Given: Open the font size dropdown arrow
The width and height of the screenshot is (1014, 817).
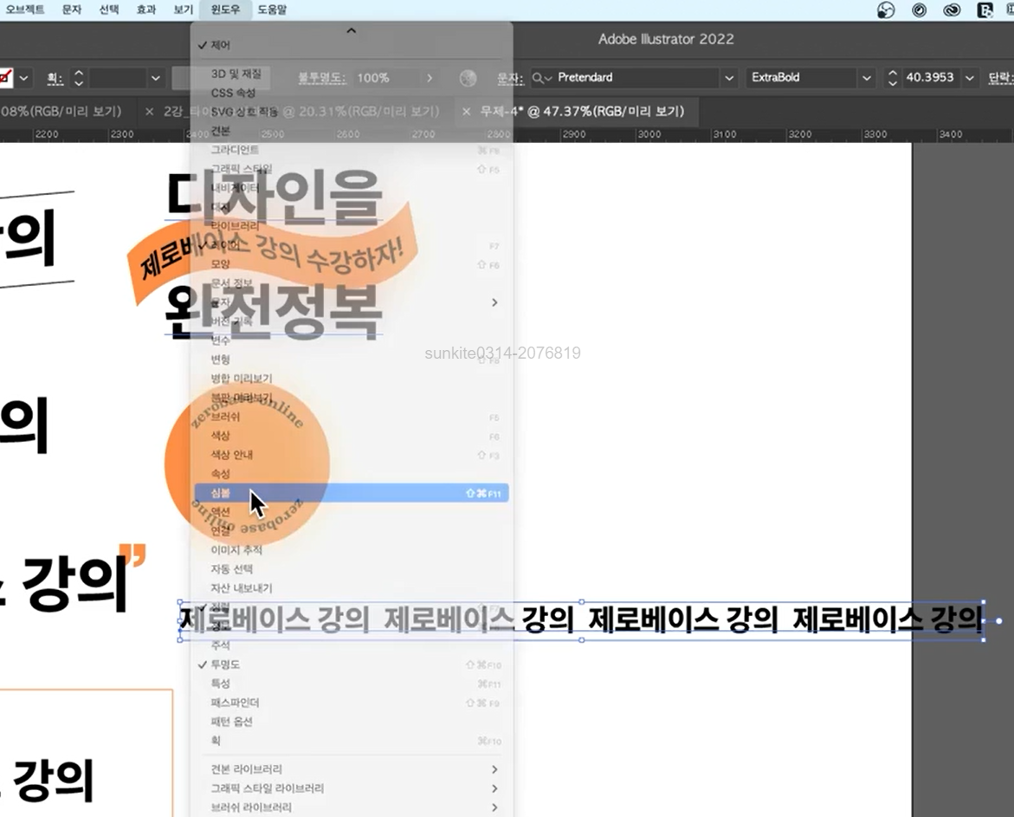Looking at the screenshot, I should coord(969,78).
